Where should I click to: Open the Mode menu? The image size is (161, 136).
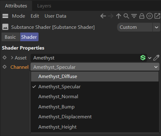point(19,16)
